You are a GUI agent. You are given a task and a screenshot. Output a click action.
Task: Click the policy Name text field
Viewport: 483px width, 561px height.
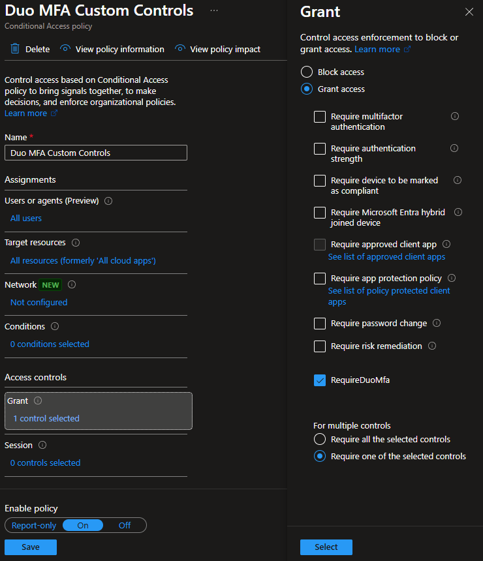tap(96, 153)
